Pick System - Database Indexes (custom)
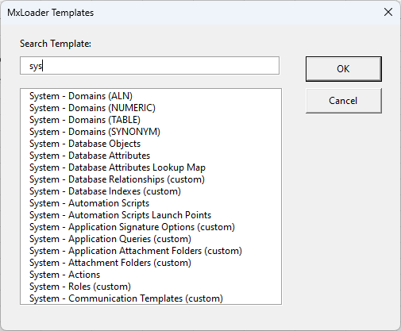 [151, 191]
